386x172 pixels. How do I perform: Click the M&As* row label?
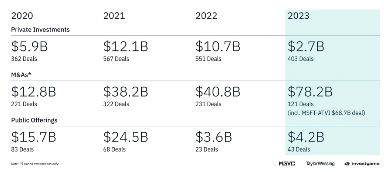click(21, 75)
